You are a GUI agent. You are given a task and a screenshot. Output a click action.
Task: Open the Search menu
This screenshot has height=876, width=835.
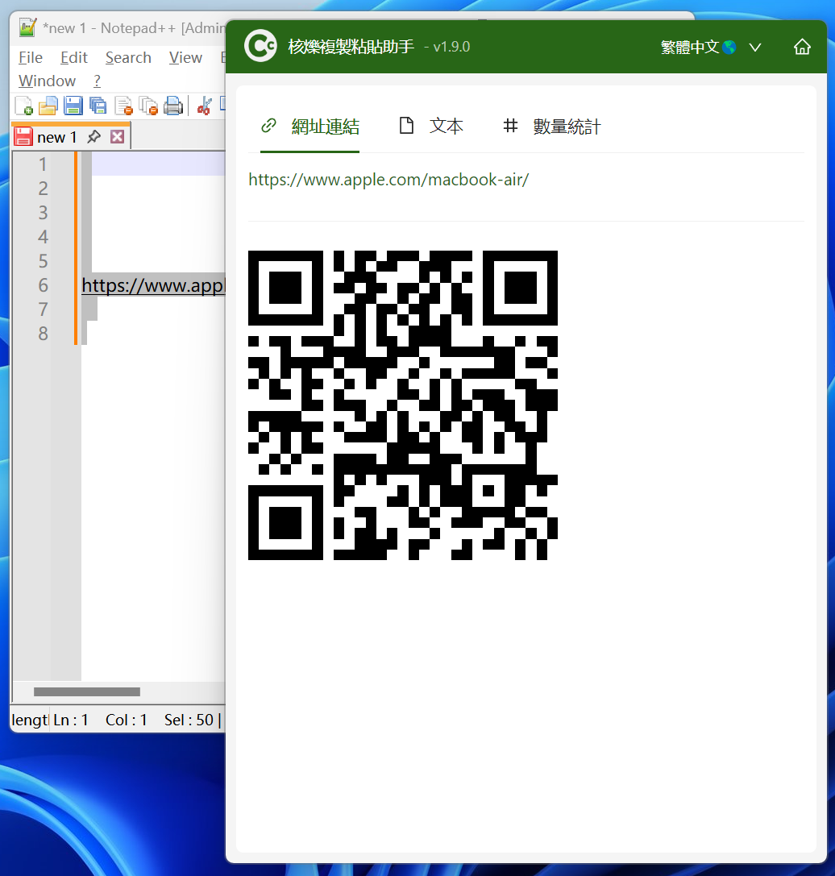point(128,58)
